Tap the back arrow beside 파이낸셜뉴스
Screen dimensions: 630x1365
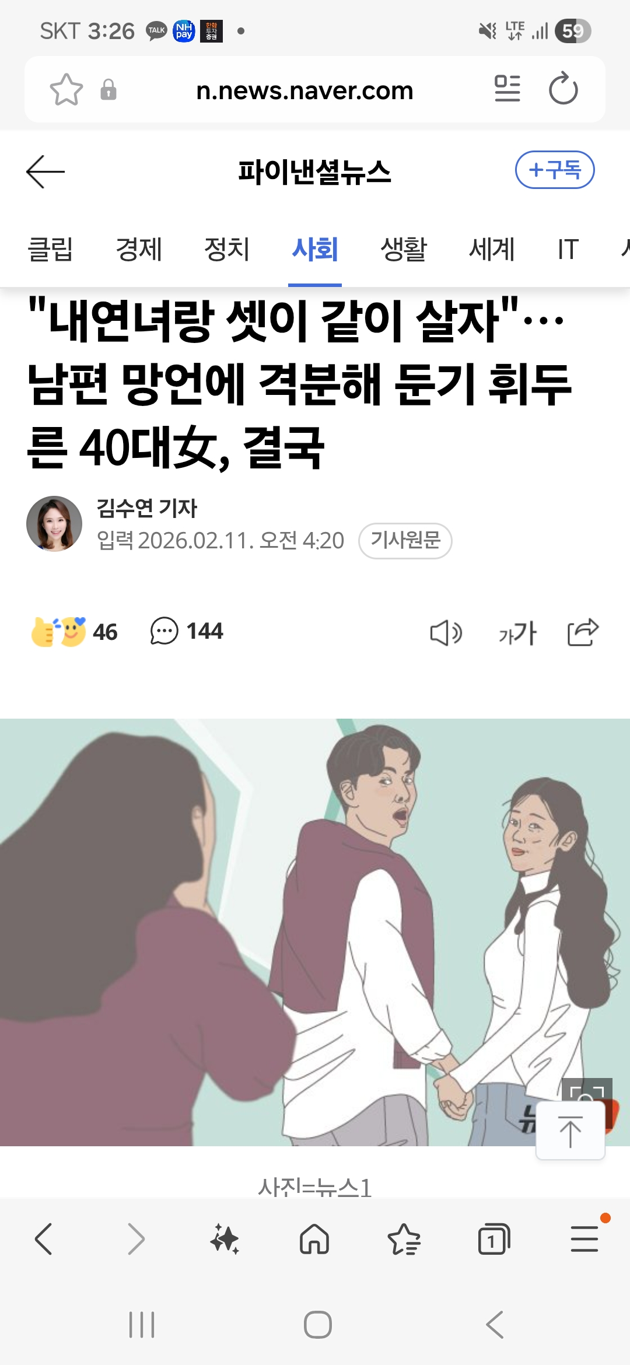45,171
